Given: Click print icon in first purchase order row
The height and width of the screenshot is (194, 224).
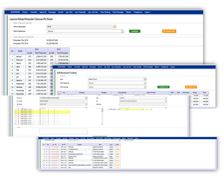Looking at the screenshot, I should point(49,147).
